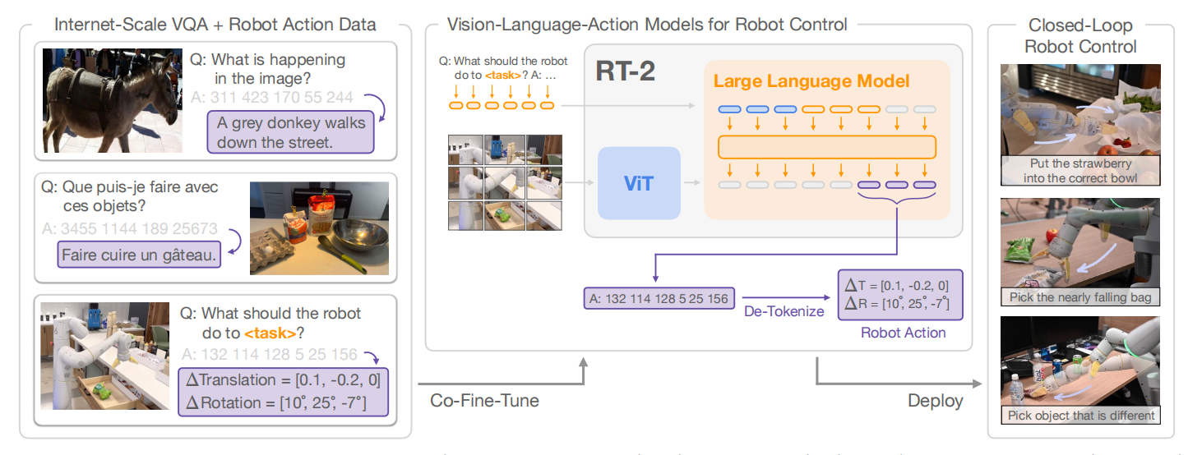Click the baking ingredients and bowl photo
1202x455 pixels.
click(319, 227)
